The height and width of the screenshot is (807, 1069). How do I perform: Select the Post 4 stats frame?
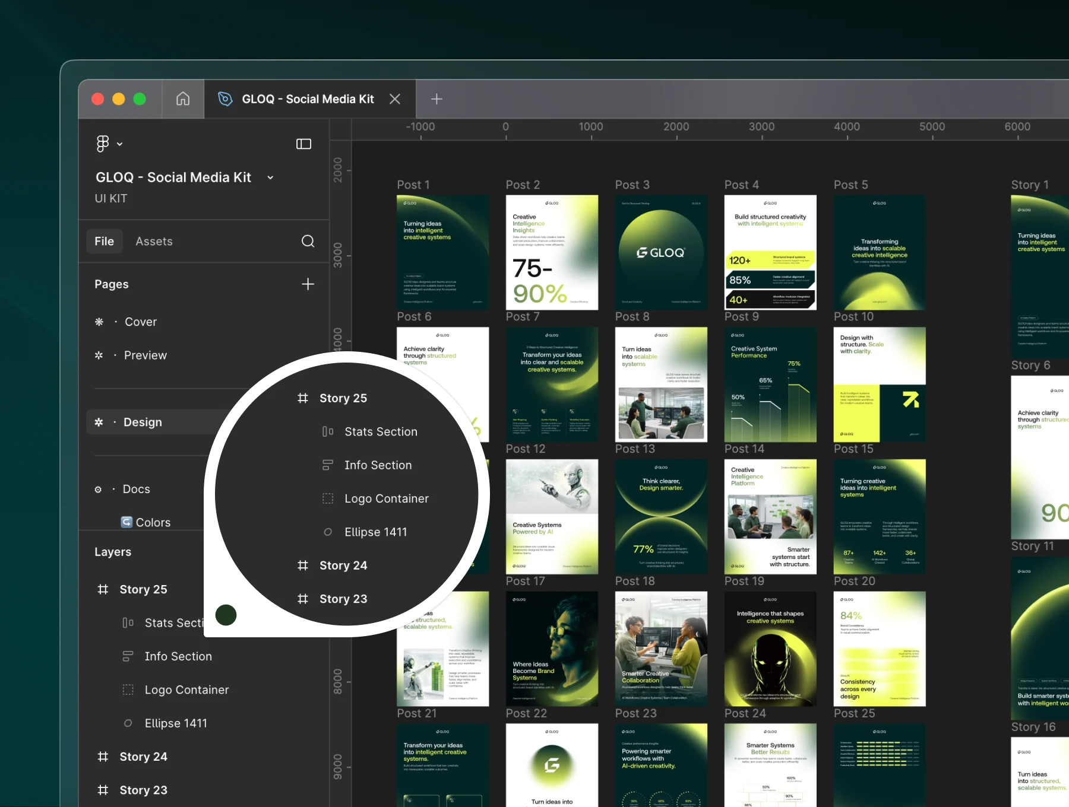coord(770,252)
